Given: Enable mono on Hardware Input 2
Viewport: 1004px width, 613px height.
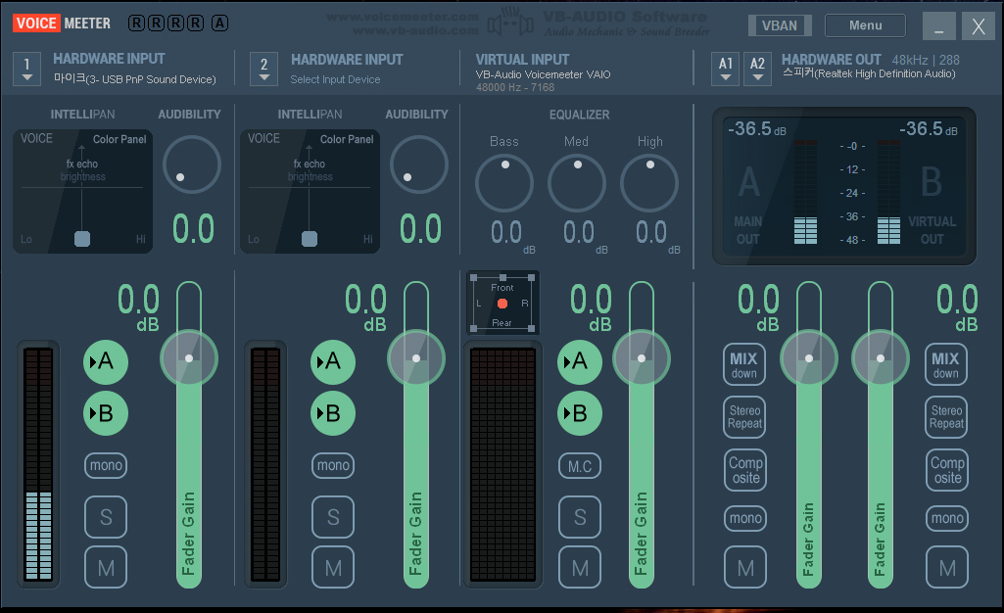Looking at the screenshot, I should tap(333, 465).
